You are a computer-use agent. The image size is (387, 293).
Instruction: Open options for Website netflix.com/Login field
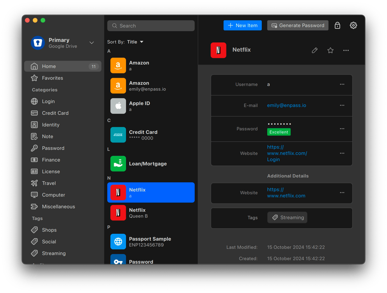coord(342,153)
